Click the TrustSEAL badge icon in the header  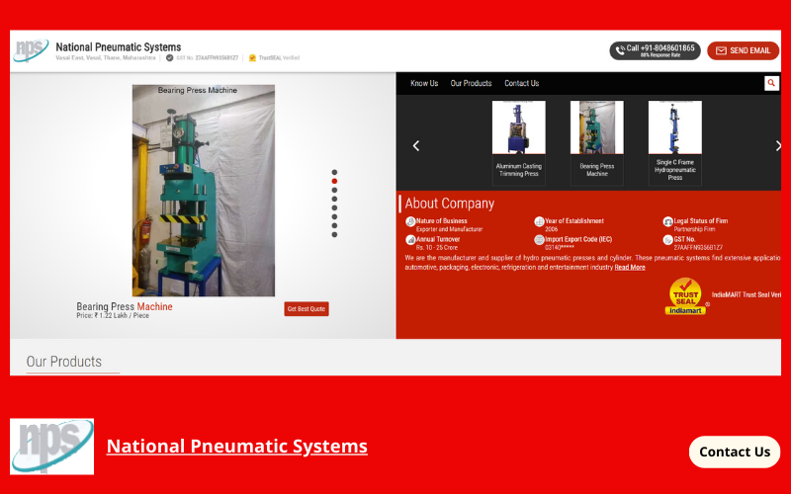pyautogui.click(x=252, y=58)
